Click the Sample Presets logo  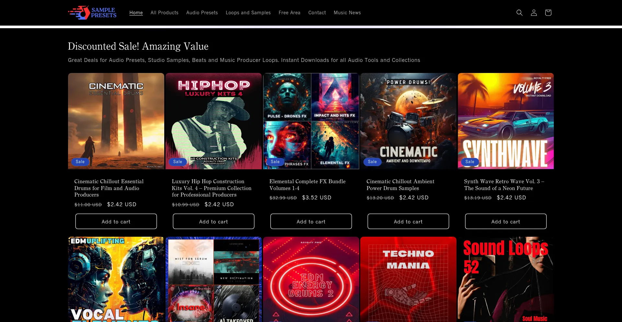[92, 13]
